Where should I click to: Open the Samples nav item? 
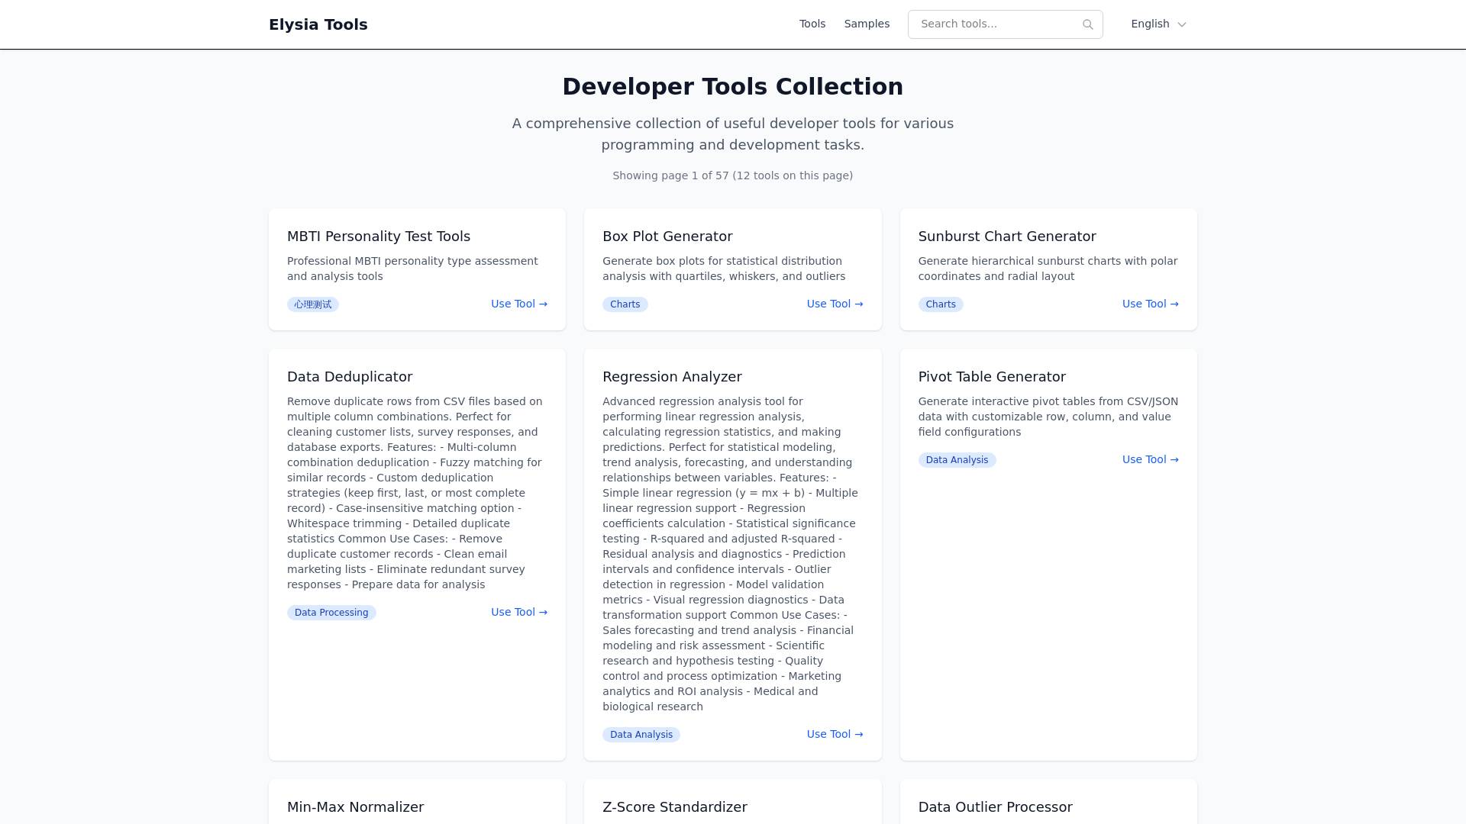point(867,24)
